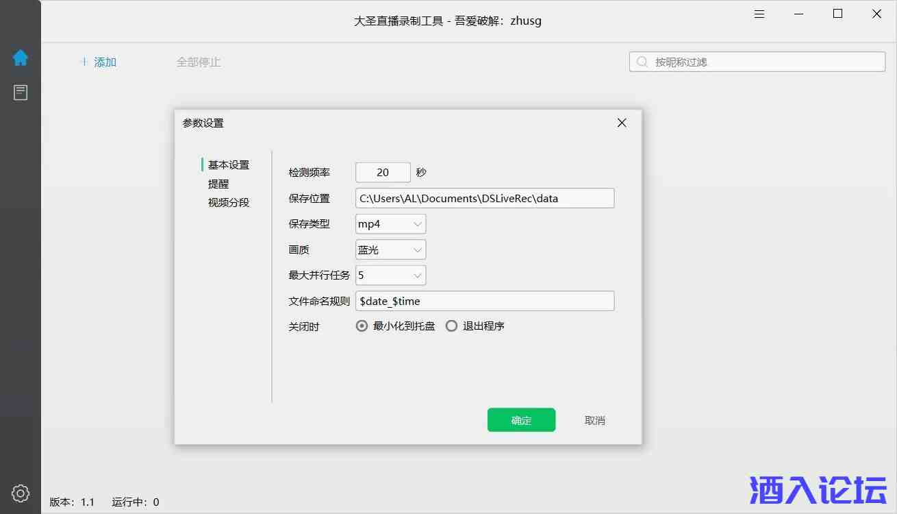Select 退出程序 radio option
This screenshot has height=514, width=897.
tap(451, 326)
